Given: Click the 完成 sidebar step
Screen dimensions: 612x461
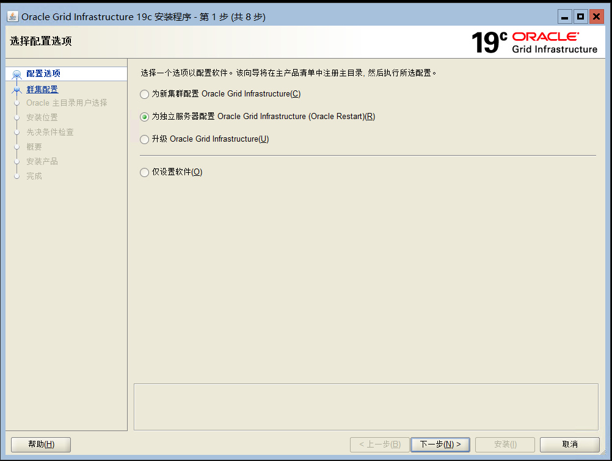Looking at the screenshot, I should coord(34,176).
